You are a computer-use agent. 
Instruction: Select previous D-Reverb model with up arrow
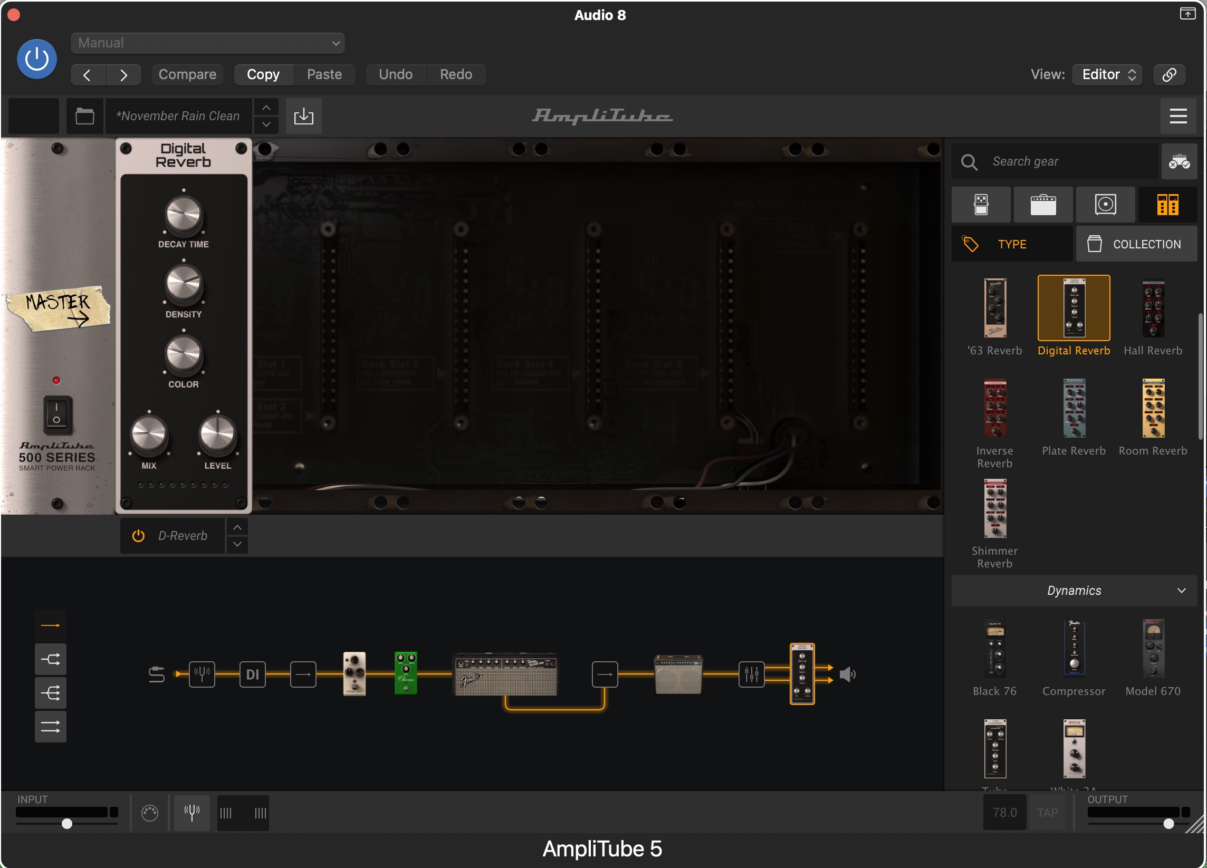(x=237, y=527)
